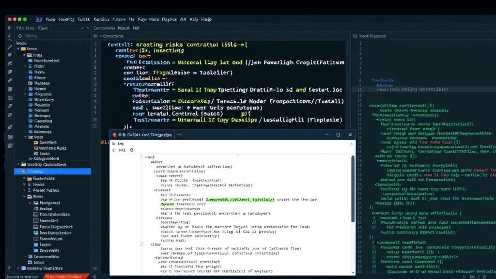Close the popup window with the X button
The image size is (496, 279).
[x=350, y=135]
